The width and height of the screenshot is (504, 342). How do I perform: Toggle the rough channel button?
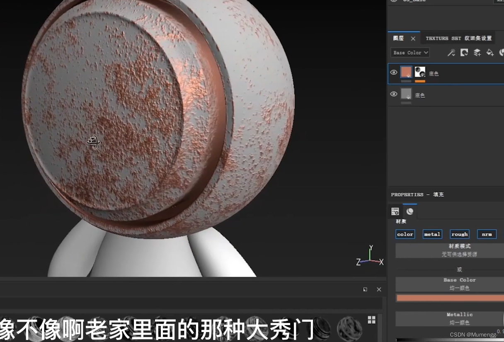tap(459, 234)
